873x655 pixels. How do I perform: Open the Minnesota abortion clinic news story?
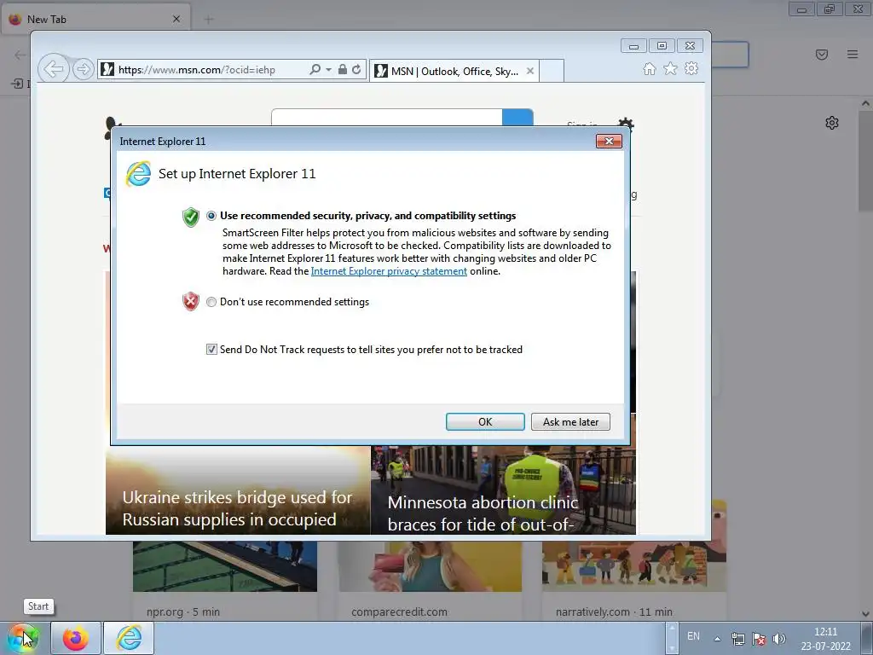[503, 490]
